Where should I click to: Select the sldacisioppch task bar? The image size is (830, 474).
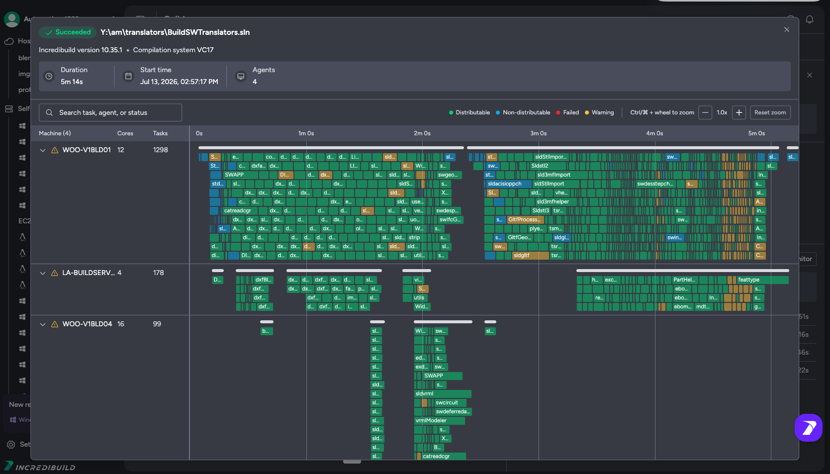point(509,184)
